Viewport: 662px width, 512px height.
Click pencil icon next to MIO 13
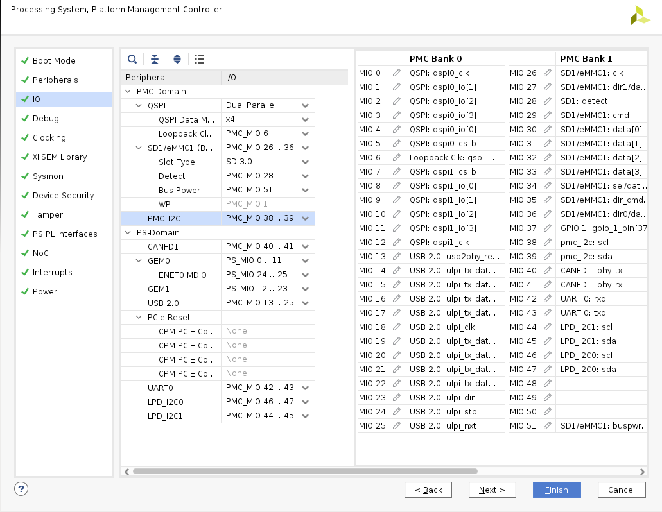397,257
